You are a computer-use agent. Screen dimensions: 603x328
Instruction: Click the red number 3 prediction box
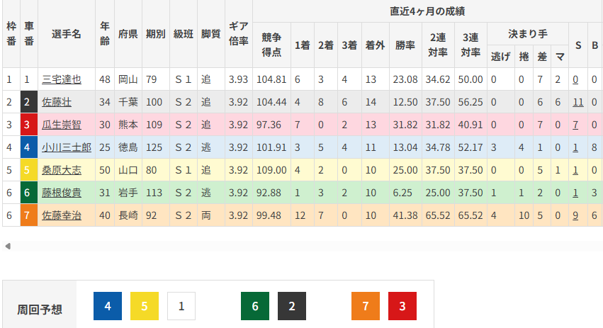pos(402,306)
